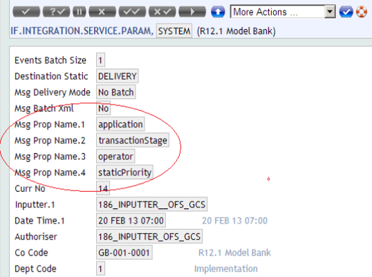The image size is (372, 277).
Task: Click the X delete toolbar button
Action: pos(102,12)
